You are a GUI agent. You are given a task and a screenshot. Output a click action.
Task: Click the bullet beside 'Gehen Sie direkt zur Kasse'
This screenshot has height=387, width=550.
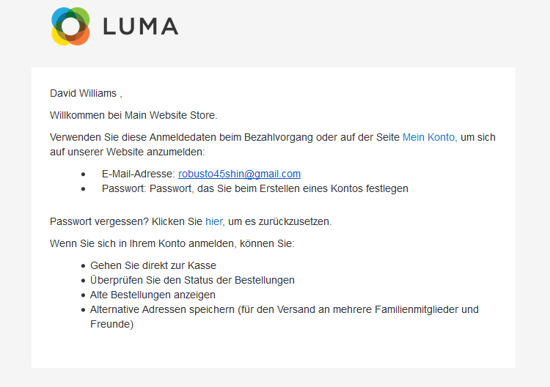point(83,266)
